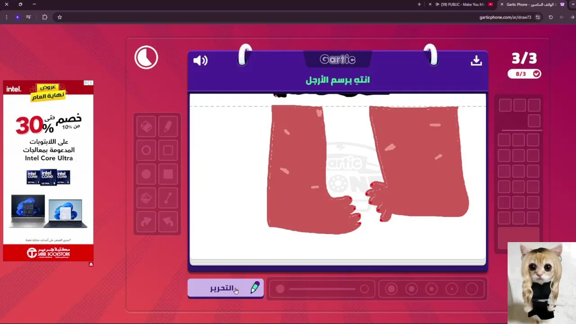Click the current color preview box
The image size is (576, 324).
click(518, 238)
